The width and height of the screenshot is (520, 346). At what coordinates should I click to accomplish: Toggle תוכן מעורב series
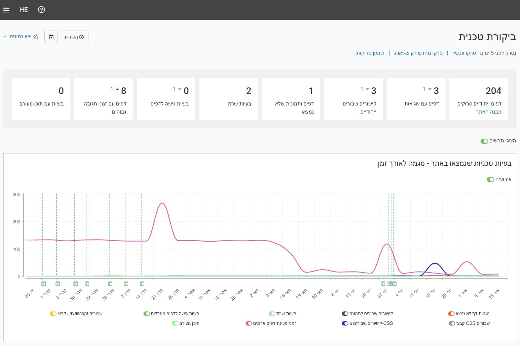pyautogui.click(x=175, y=323)
